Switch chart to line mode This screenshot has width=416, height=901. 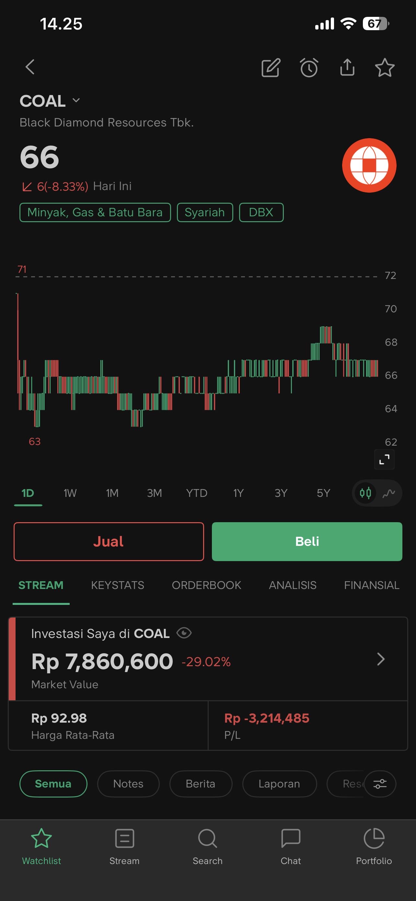[x=389, y=493]
